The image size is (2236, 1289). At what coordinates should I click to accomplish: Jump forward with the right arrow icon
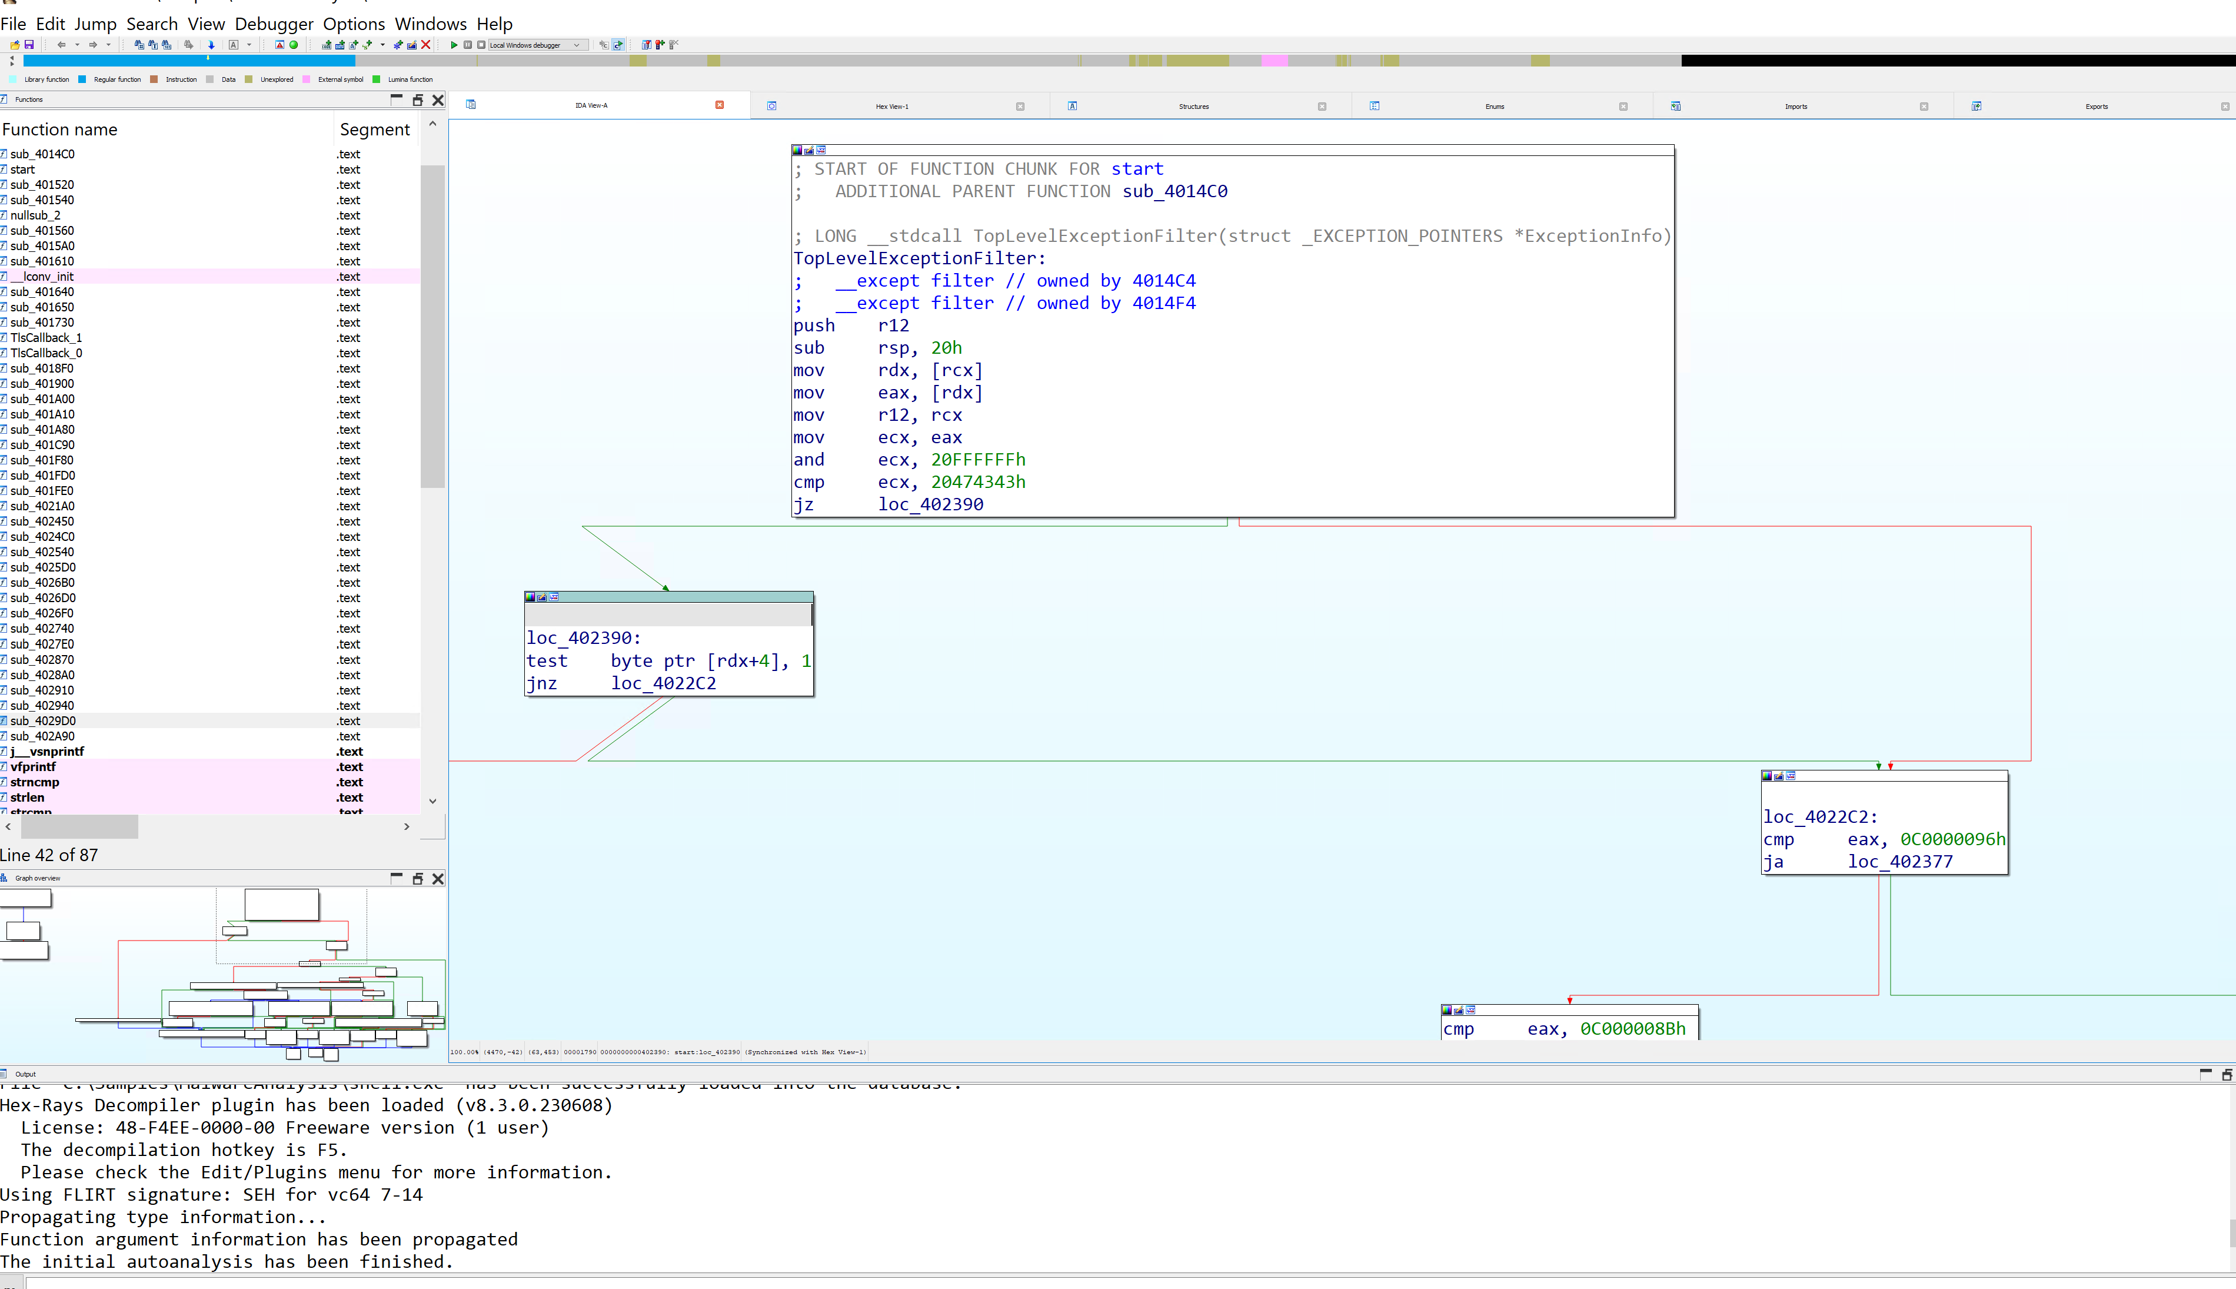[x=93, y=45]
